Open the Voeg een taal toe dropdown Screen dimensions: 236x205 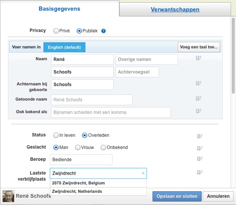pyautogui.click(x=199, y=47)
